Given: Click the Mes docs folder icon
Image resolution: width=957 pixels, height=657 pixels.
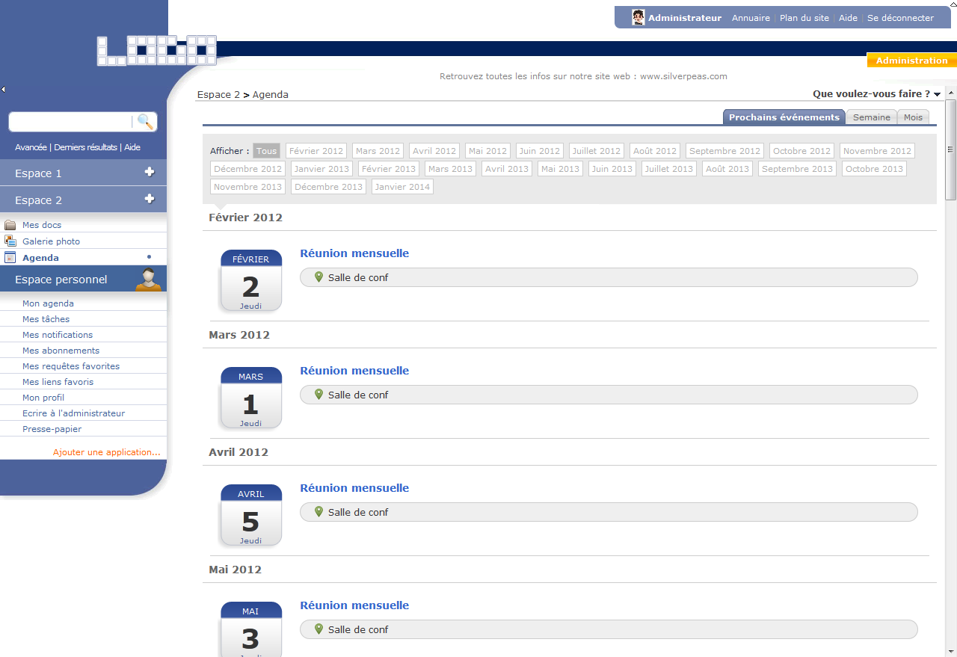Looking at the screenshot, I should click(10, 225).
